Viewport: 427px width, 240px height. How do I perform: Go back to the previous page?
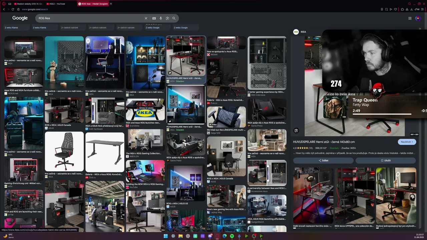pos(4,9)
